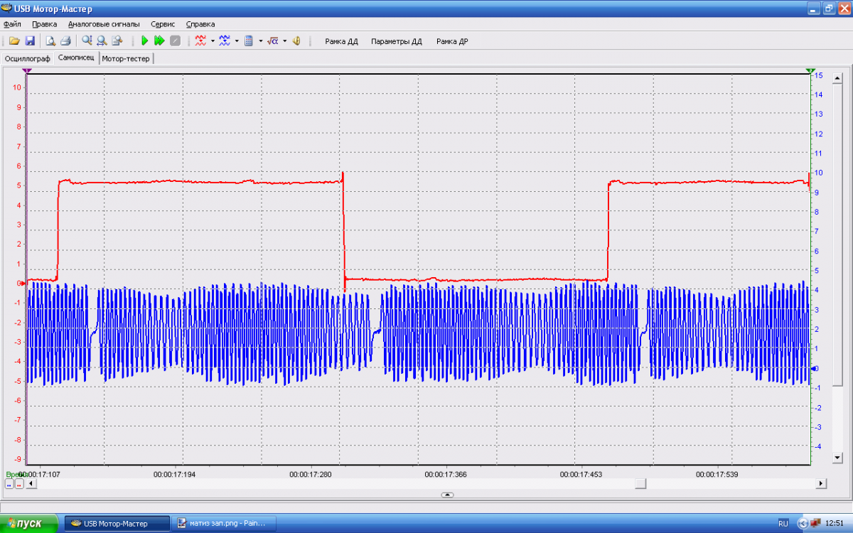Save recording with the floppy disk icon
The width and height of the screenshot is (853, 533).
click(x=30, y=41)
